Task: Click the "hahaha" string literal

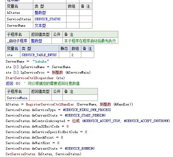Action: pos(41,61)
